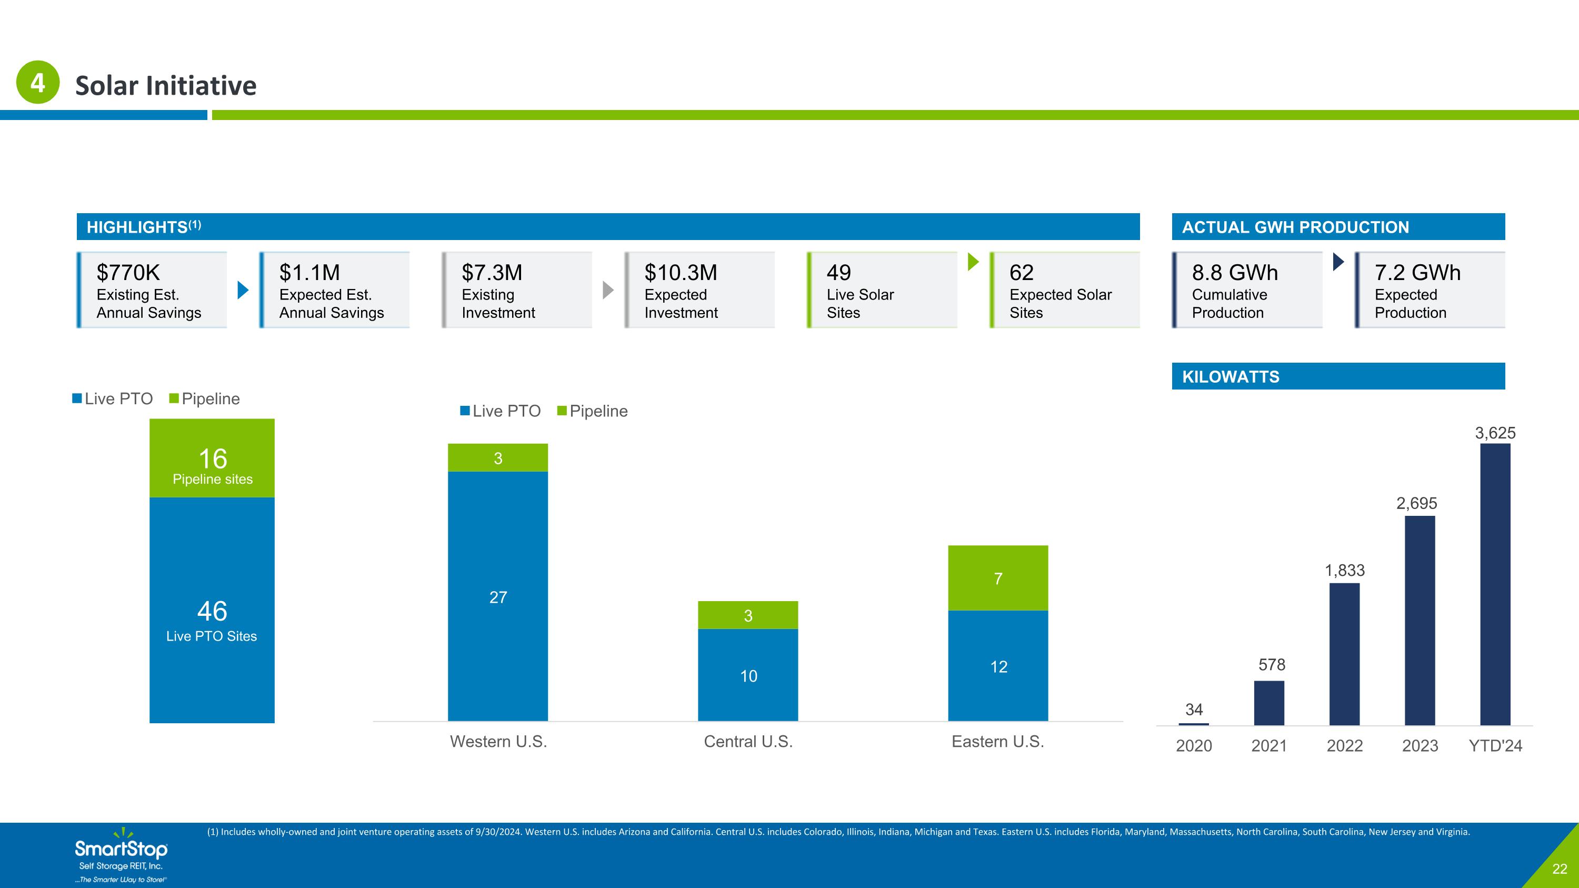
Task: Select the HIGHLIGHTS header bar
Action: point(608,227)
